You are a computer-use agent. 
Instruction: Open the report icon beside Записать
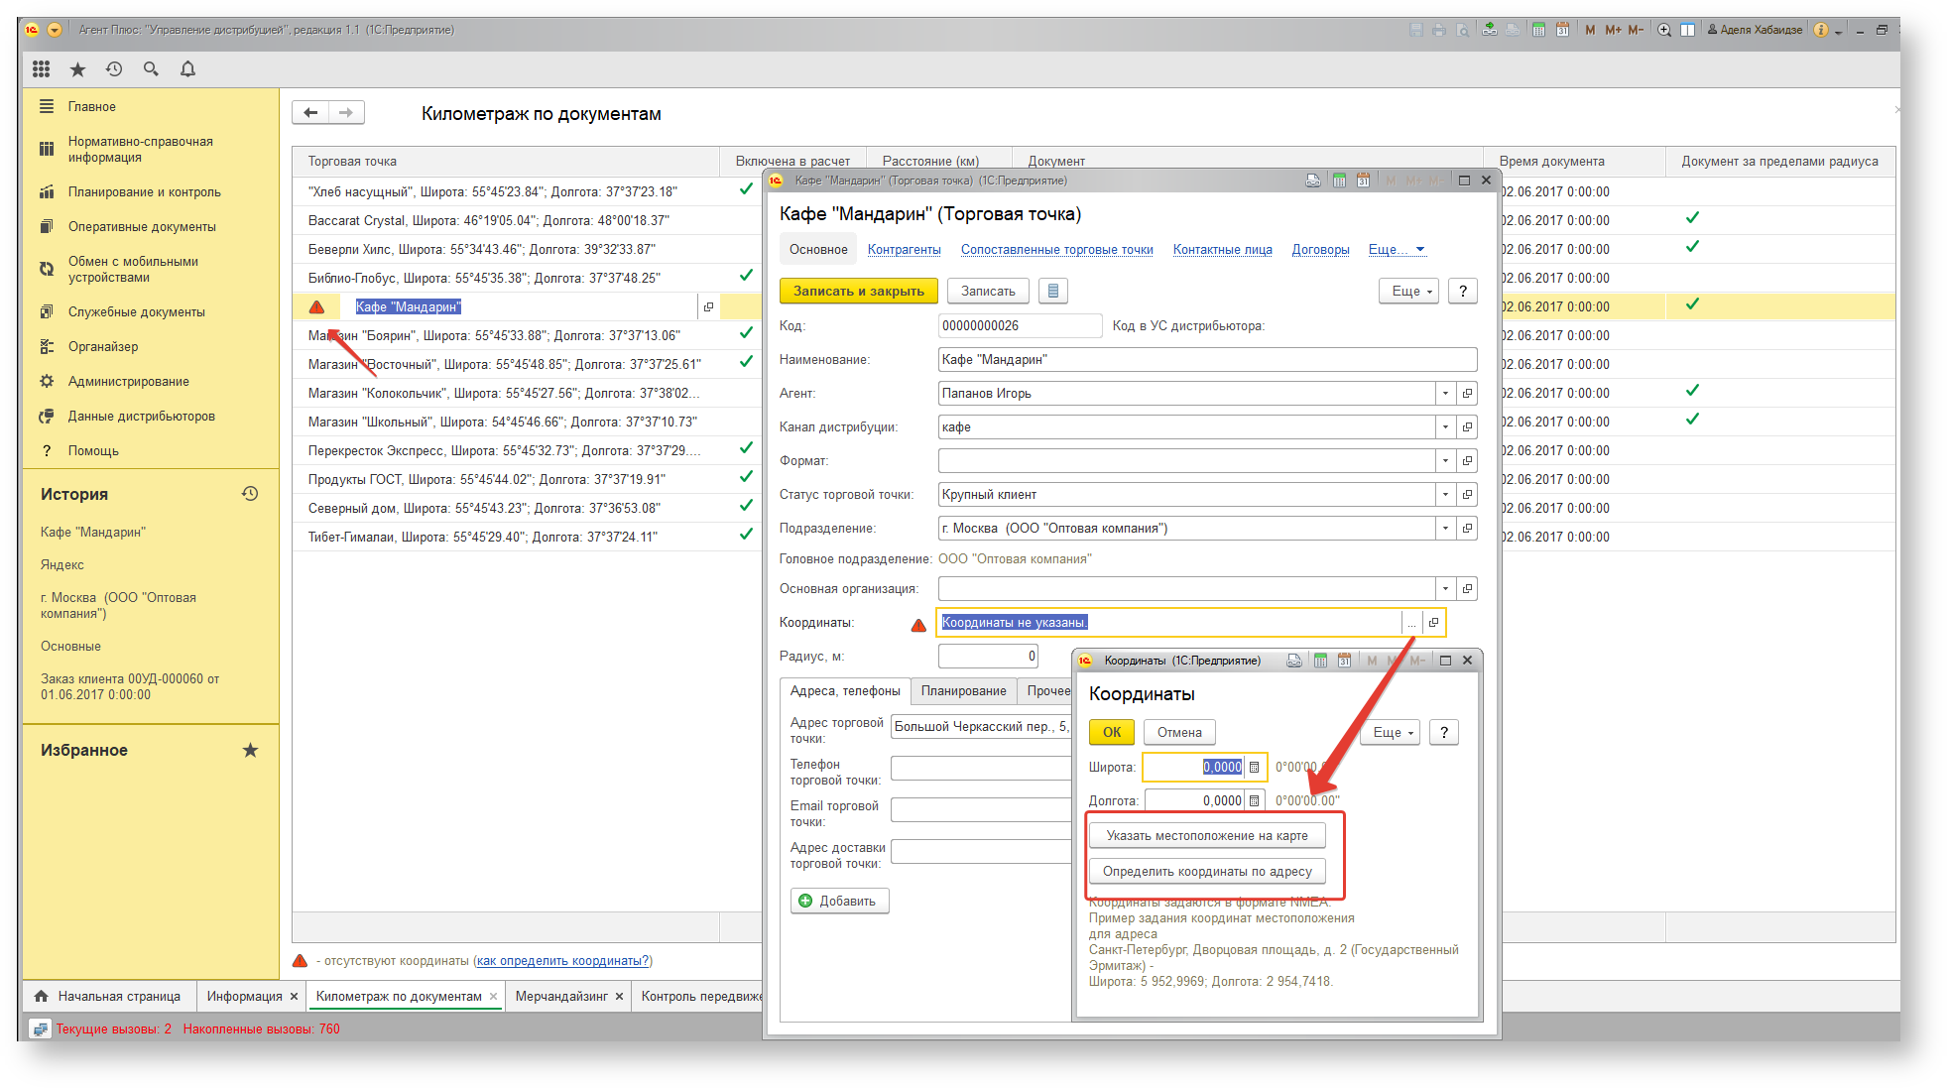1053,291
